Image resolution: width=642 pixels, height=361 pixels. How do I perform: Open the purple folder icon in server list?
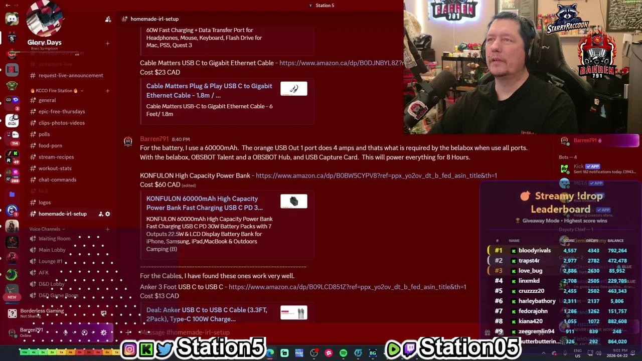[12, 194]
